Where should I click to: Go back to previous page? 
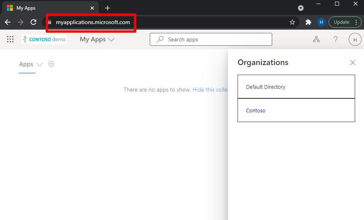[x=8, y=22]
